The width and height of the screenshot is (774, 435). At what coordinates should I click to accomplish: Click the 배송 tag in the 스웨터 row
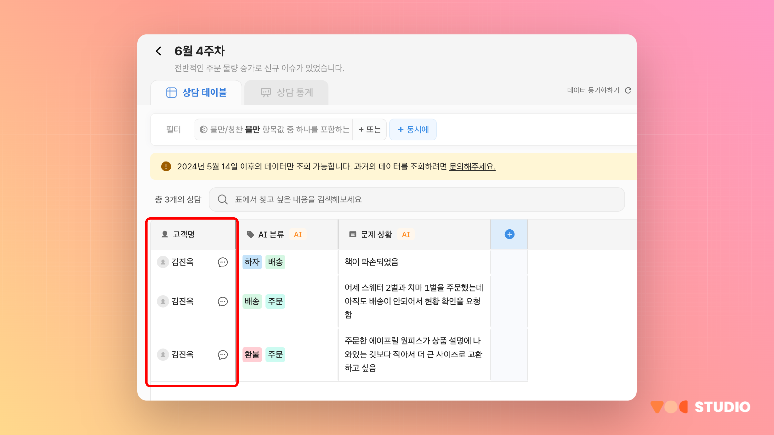tap(252, 302)
